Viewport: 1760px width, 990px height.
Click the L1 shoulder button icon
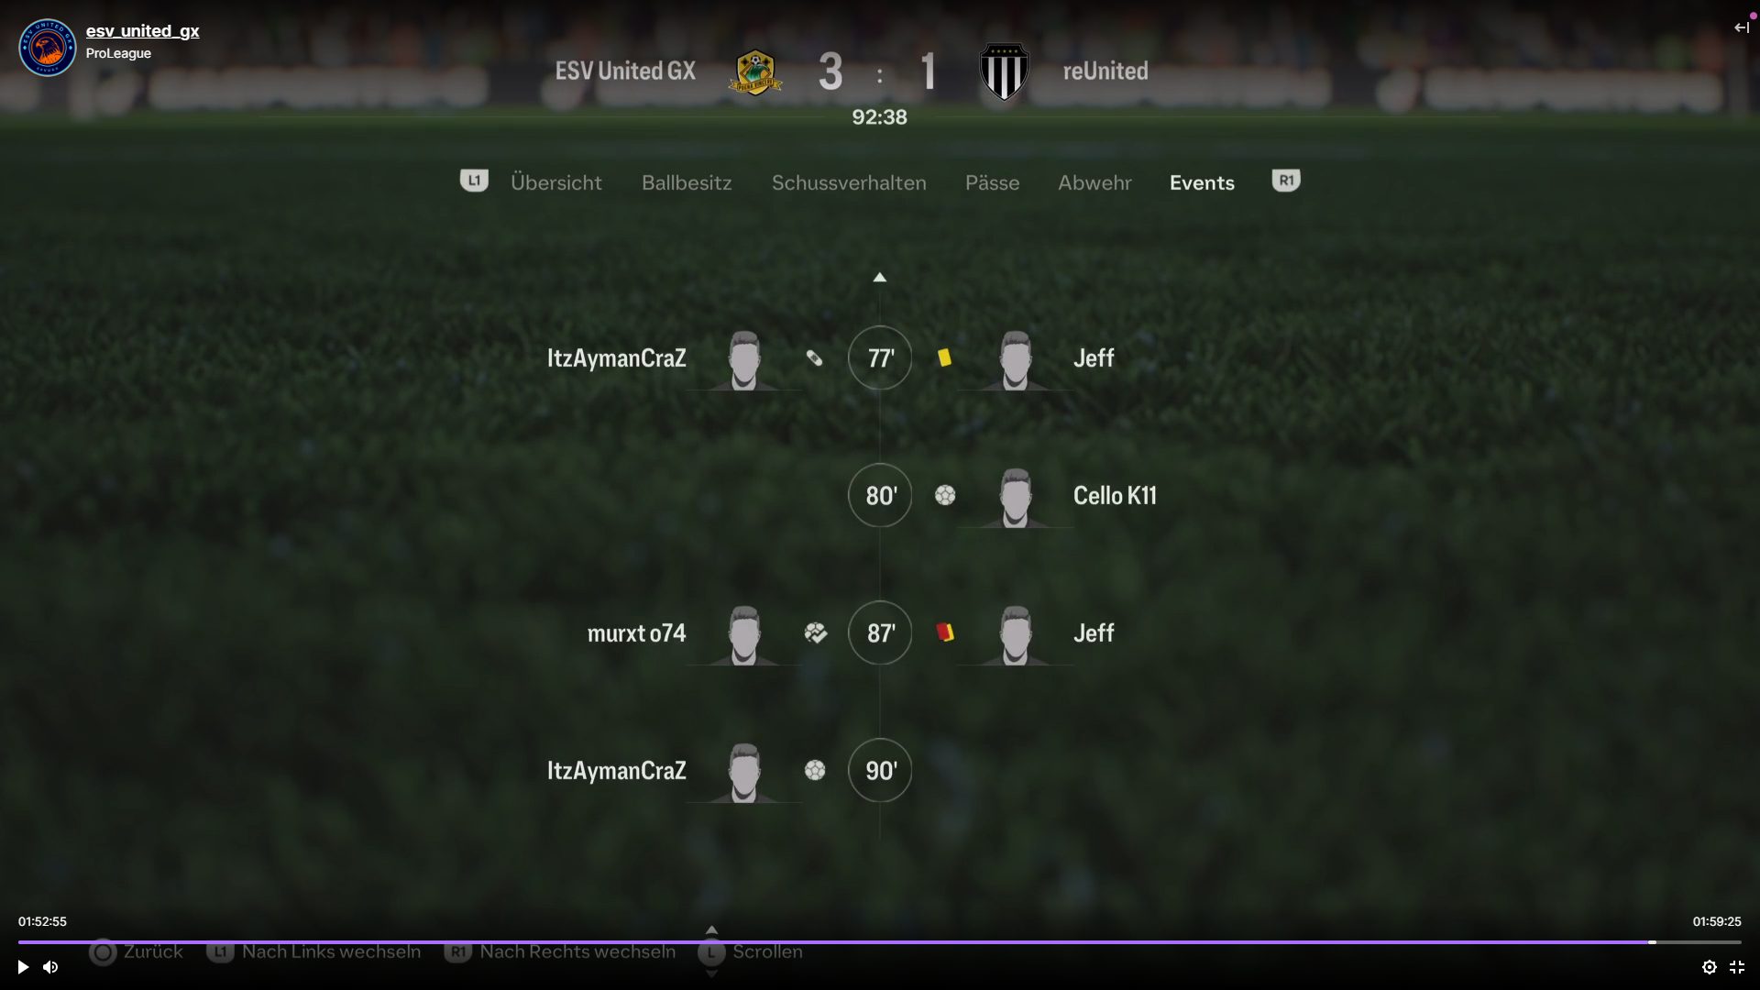474,181
